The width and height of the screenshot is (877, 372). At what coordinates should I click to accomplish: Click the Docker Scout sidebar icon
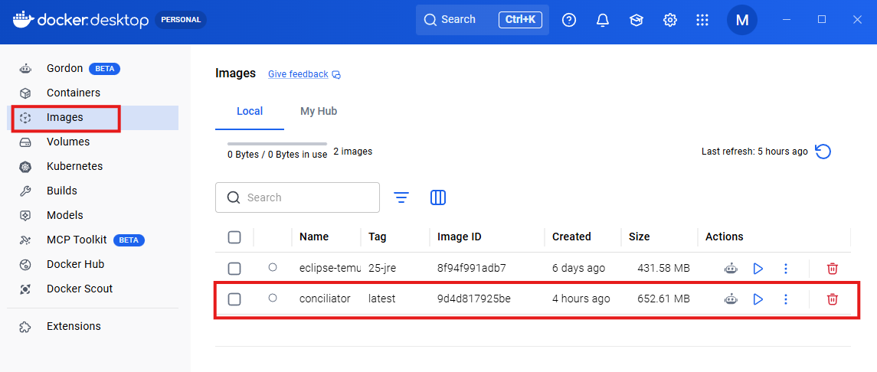pyautogui.click(x=25, y=289)
